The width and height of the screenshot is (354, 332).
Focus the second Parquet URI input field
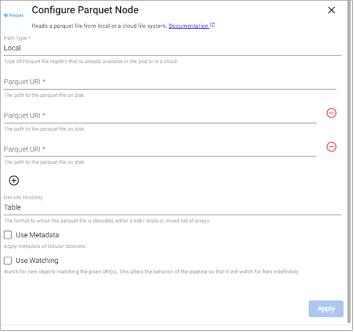(160, 116)
